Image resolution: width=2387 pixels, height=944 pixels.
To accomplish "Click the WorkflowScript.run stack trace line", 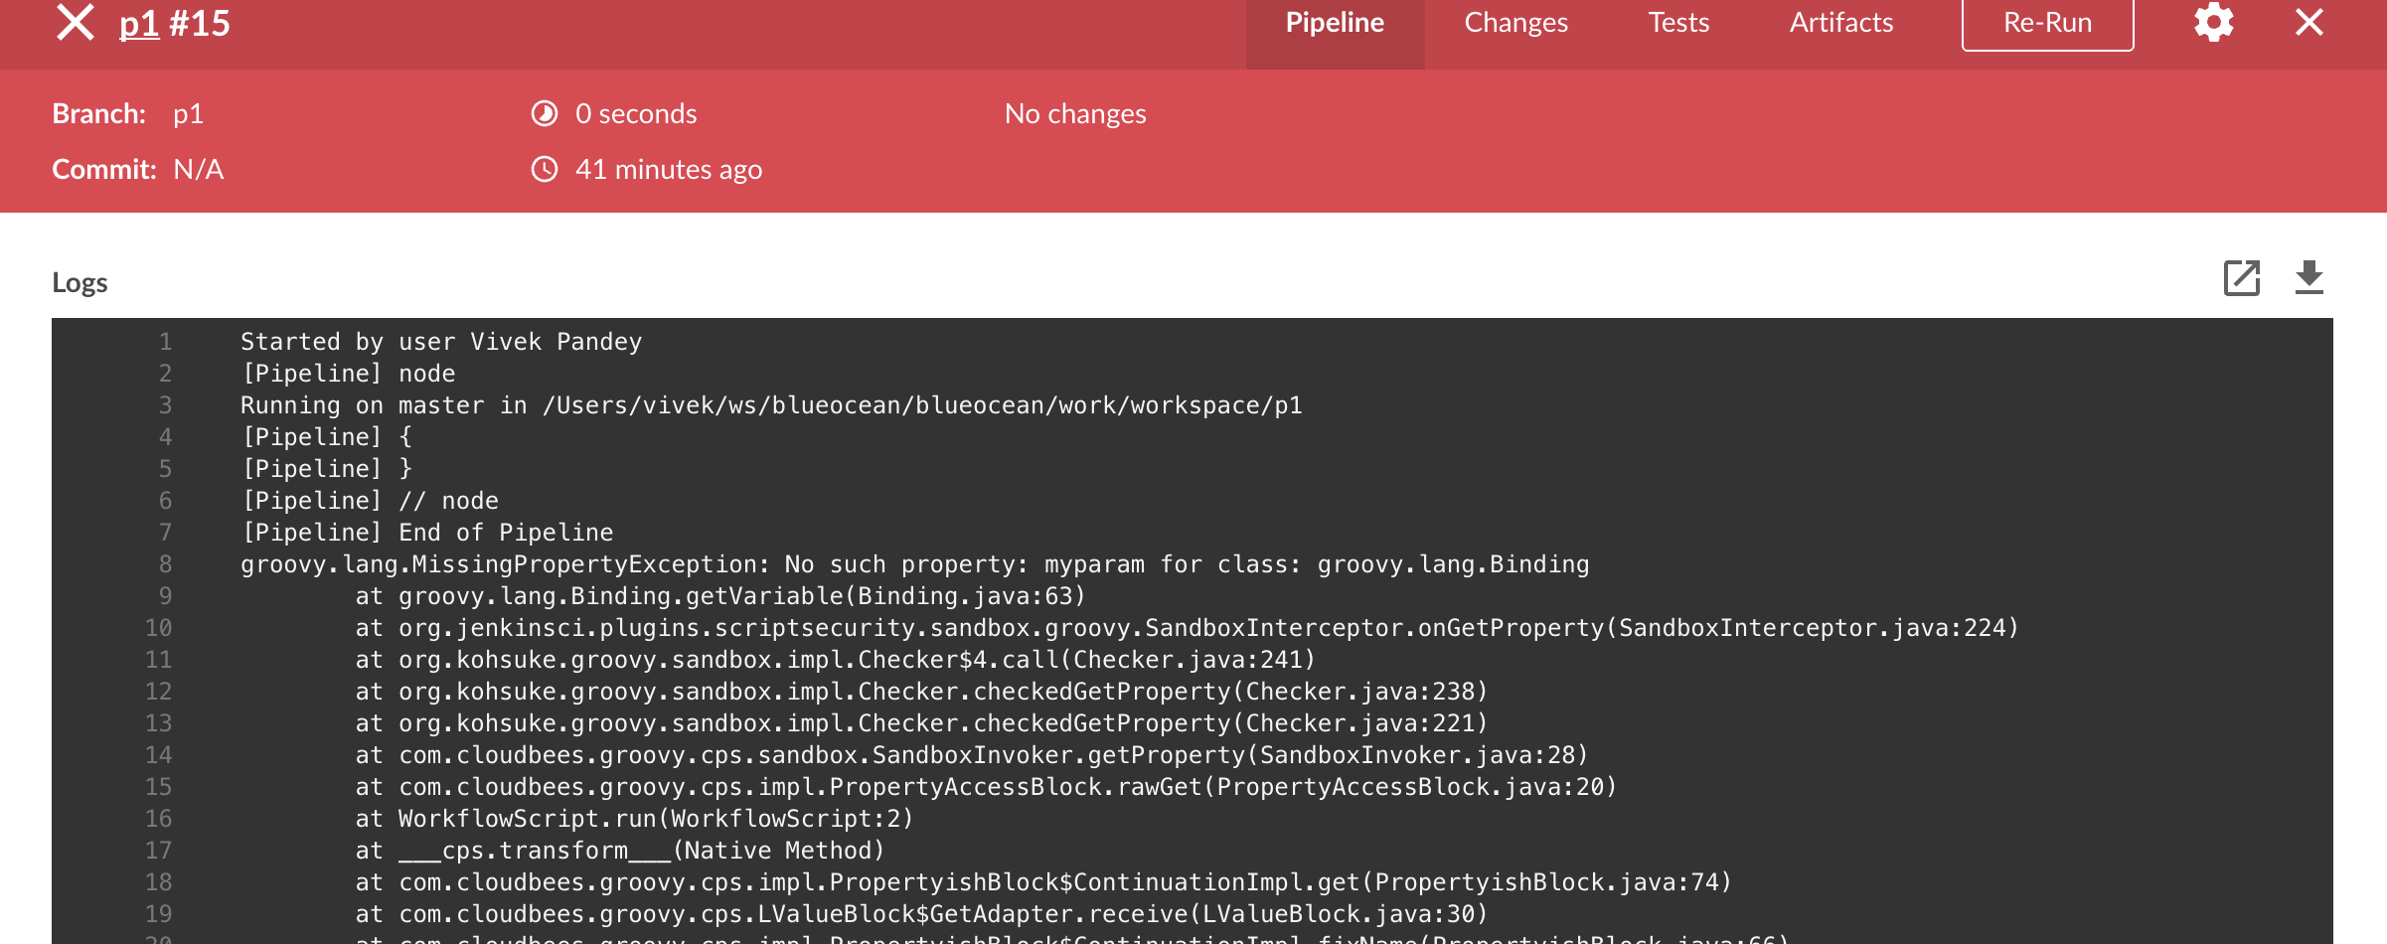I will pos(634,819).
